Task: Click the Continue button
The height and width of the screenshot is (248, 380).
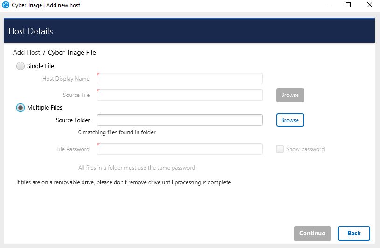Action: [x=312, y=233]
